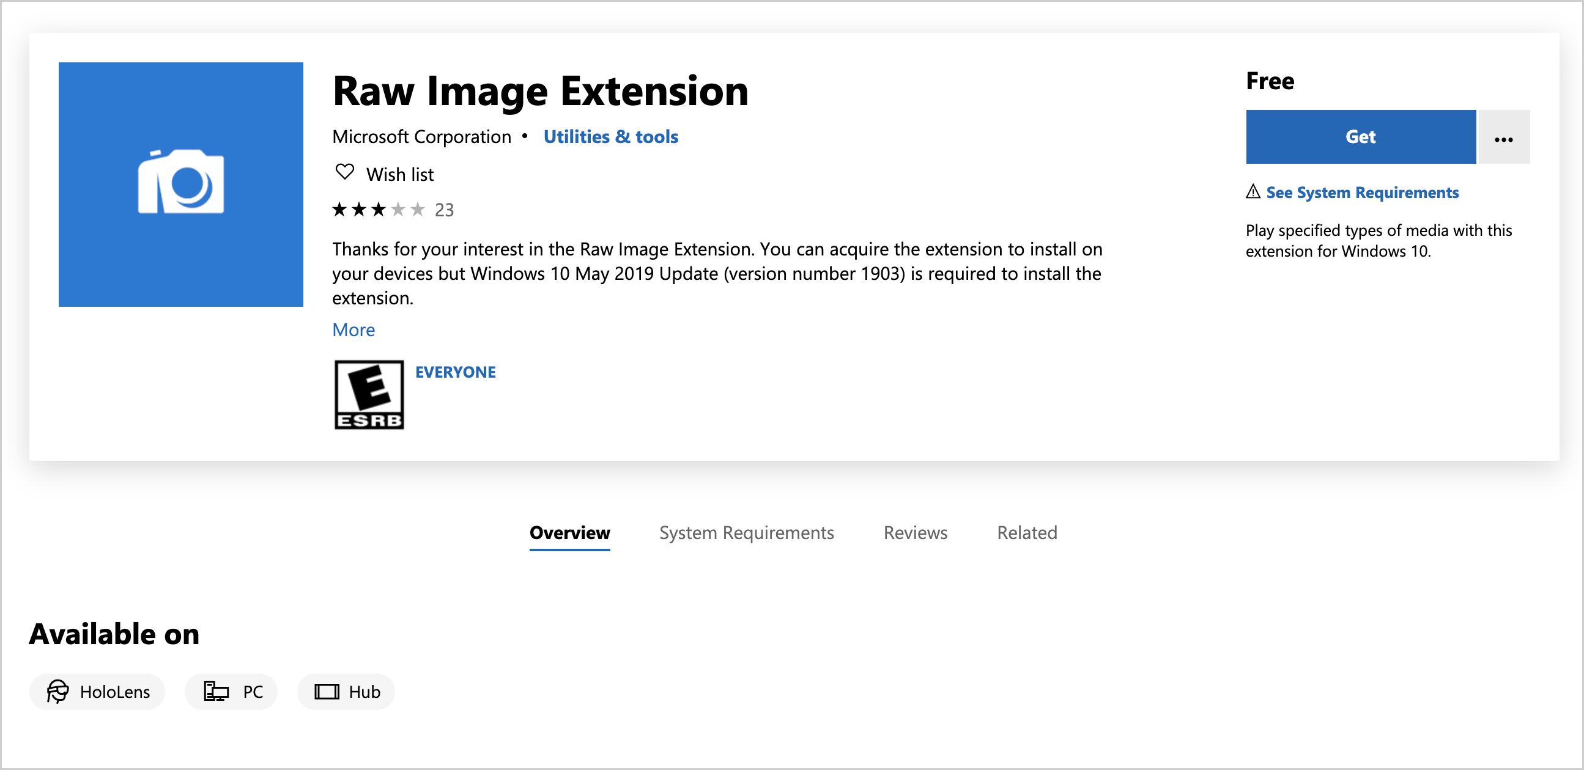Click See System Requirements link
Viewport: 1584px width, 770px height.
pyautogui.click(x=1364, y=192)
